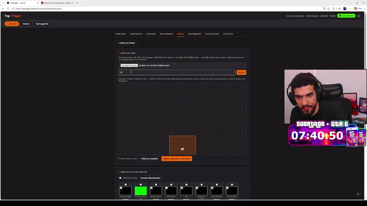367x206 pixels.
Task: Open the 'Bronk Animal' media thumbnail
Action: 156,191
